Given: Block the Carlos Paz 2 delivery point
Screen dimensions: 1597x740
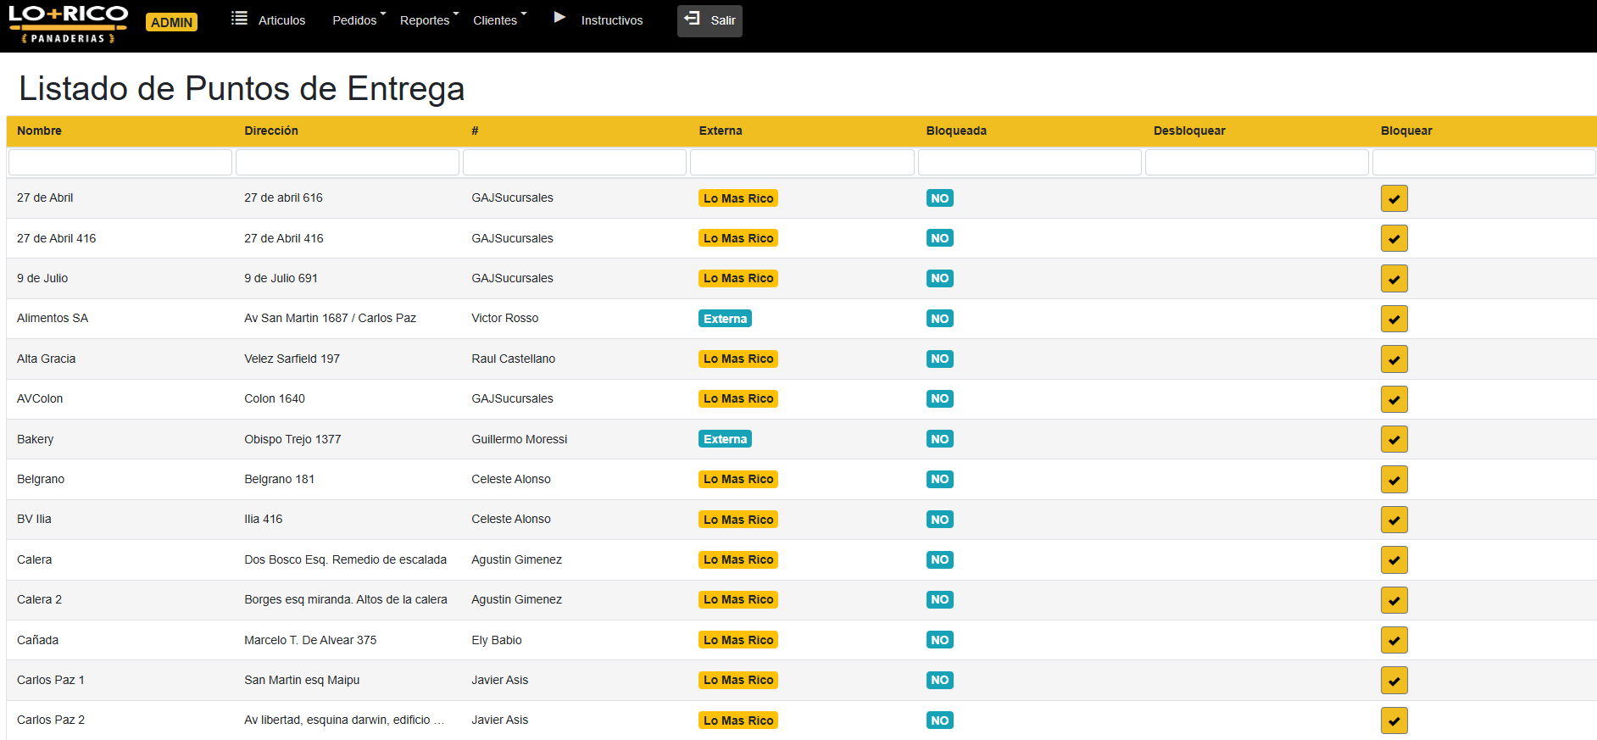Looking at the screenshot, I should (x=1394, y=721).
